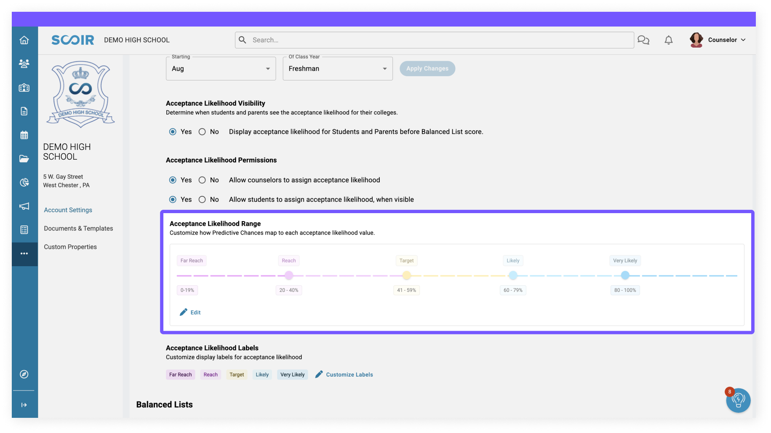
Task: Open the Pie chart reports icon
Action: click(24, 182)
